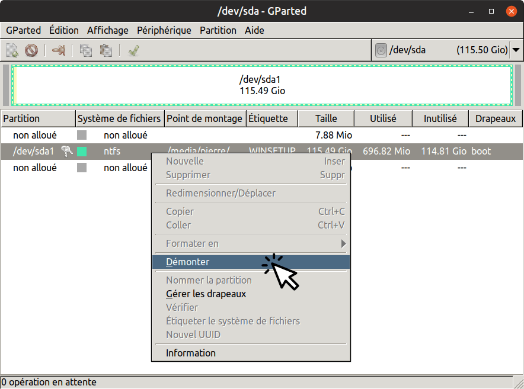Sort by Système de fichiers column header

pos(120,118)
